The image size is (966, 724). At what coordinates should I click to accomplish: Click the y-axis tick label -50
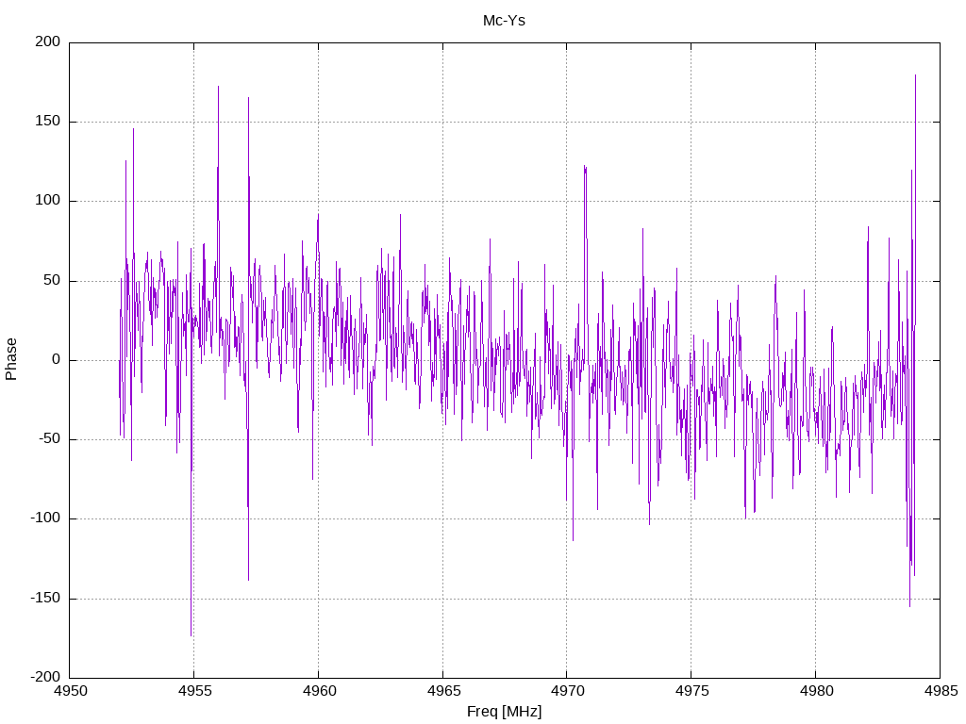(x=50, y=439)
